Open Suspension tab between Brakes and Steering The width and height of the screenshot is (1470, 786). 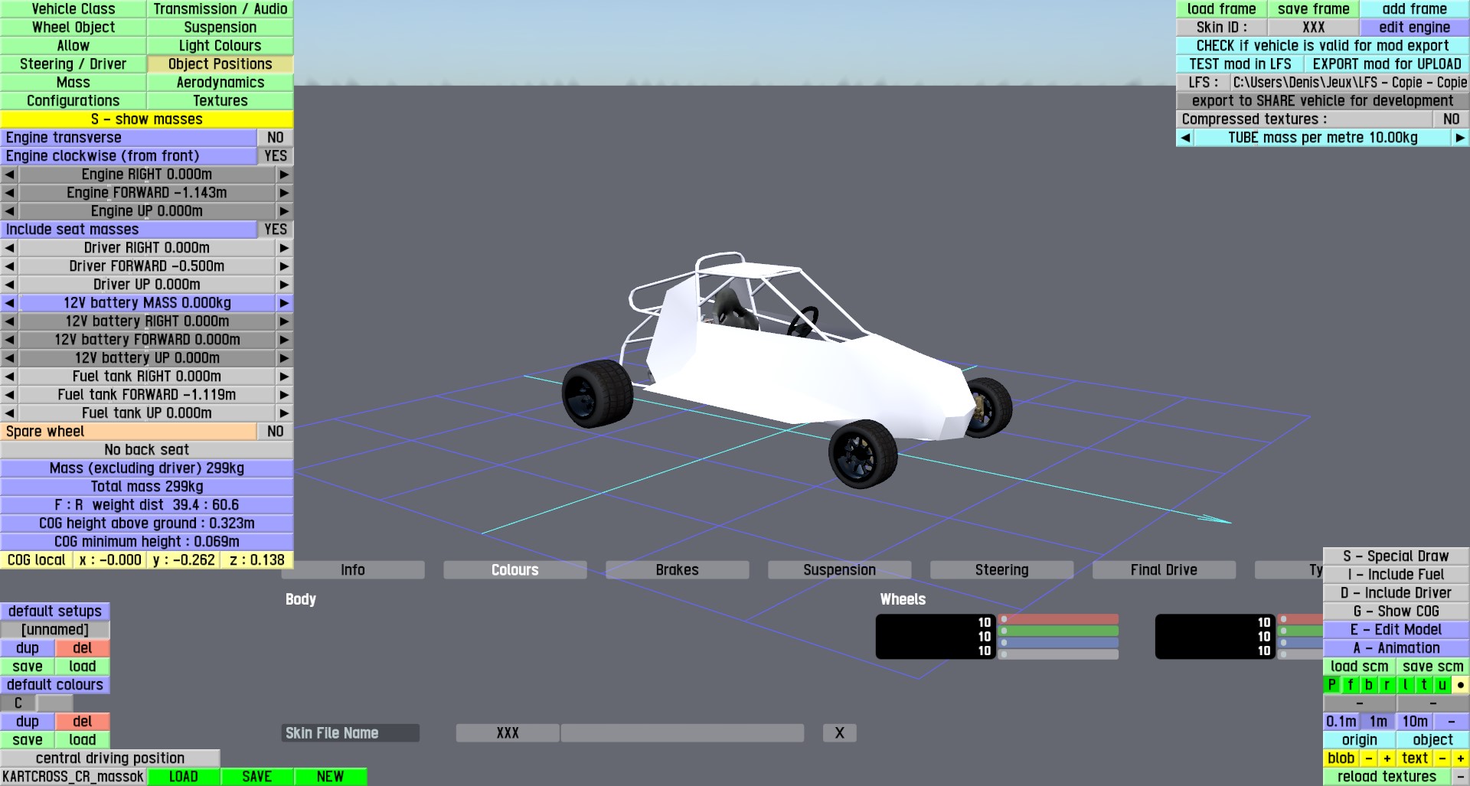tap(840, 570)
